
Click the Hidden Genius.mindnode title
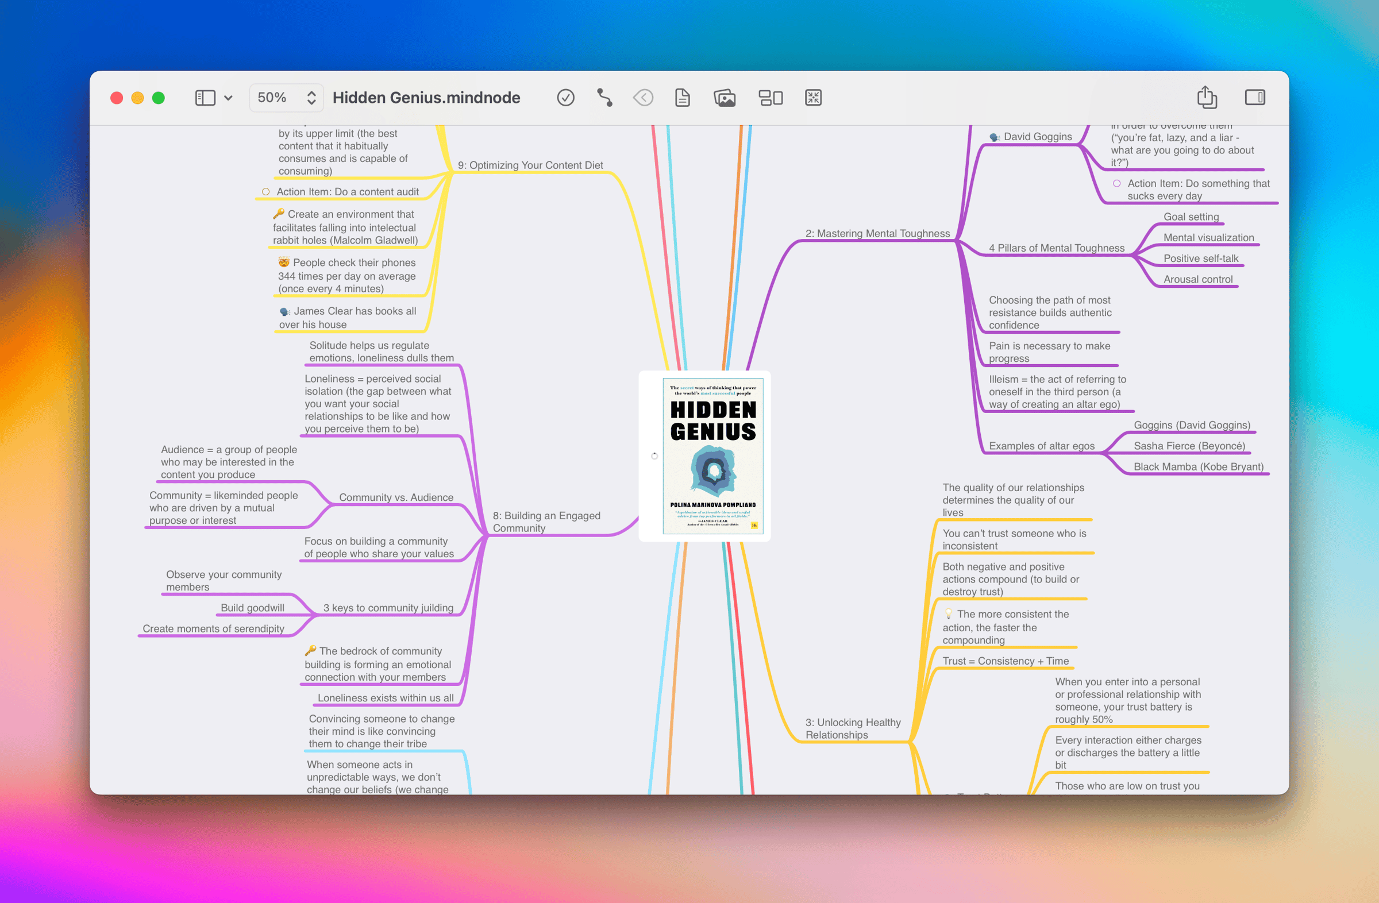[x=426, y=97]
